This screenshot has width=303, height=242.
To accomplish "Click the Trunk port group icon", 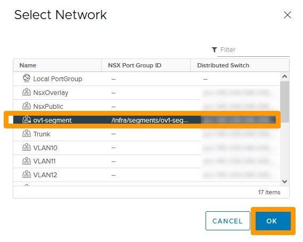I will (27, 133).
